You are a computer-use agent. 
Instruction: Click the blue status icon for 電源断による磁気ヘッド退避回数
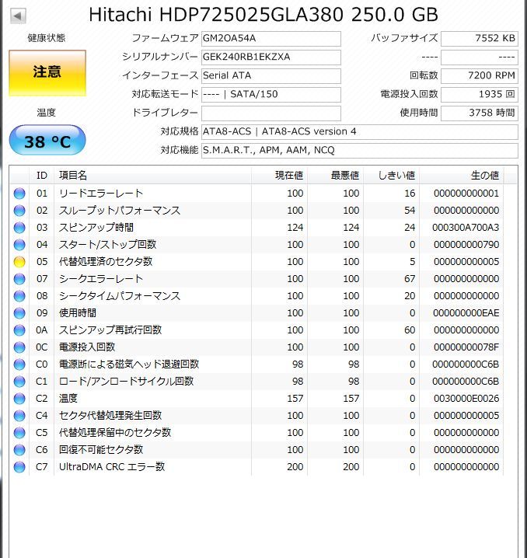[x=19, y=364]
